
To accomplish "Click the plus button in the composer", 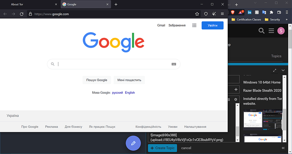I will (236, 89).
